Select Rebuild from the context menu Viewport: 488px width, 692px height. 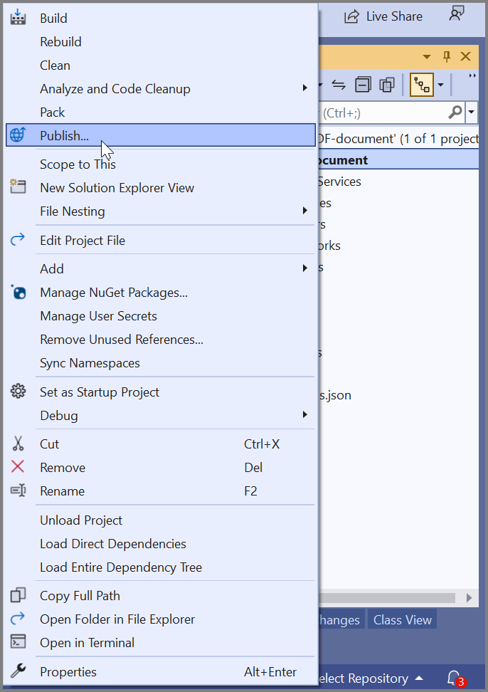pos(60,41)
